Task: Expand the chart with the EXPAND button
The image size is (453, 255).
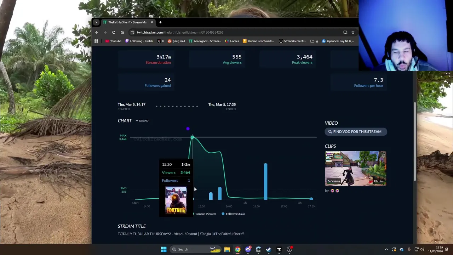Action: 142,121
